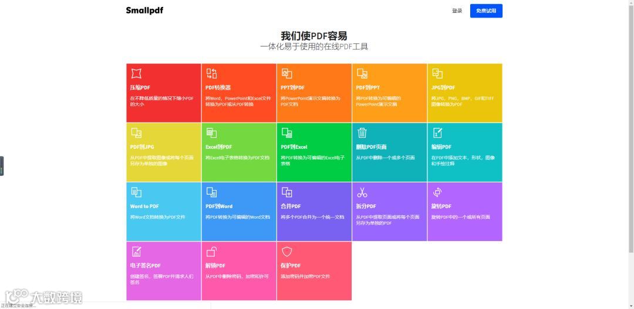The height and width of the screenshot is (309, 634).
Task: Click description 从PDF中删除一个或多个页面
Action: point(385,158)
